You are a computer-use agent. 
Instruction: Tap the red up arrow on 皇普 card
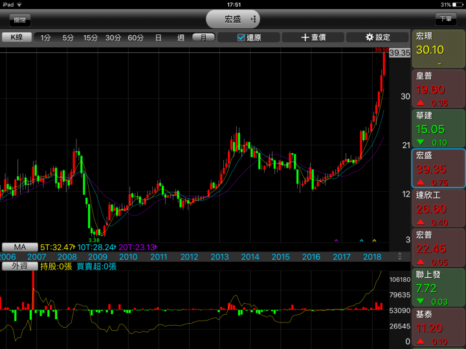point(420,103)
